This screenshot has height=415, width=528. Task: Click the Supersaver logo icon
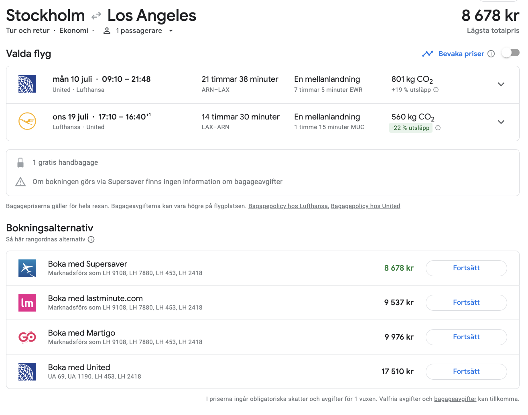point(27,268)
